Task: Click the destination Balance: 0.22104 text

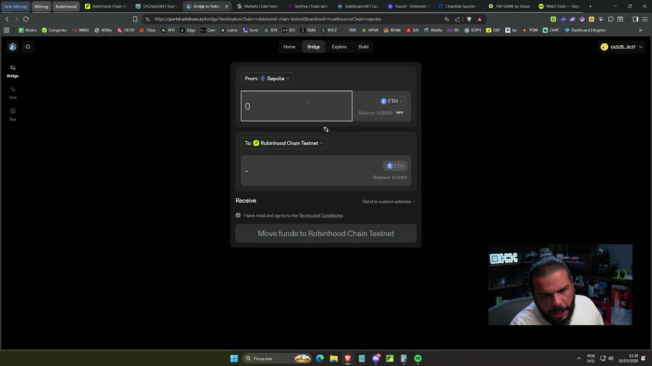Action: tap(390, 177)
